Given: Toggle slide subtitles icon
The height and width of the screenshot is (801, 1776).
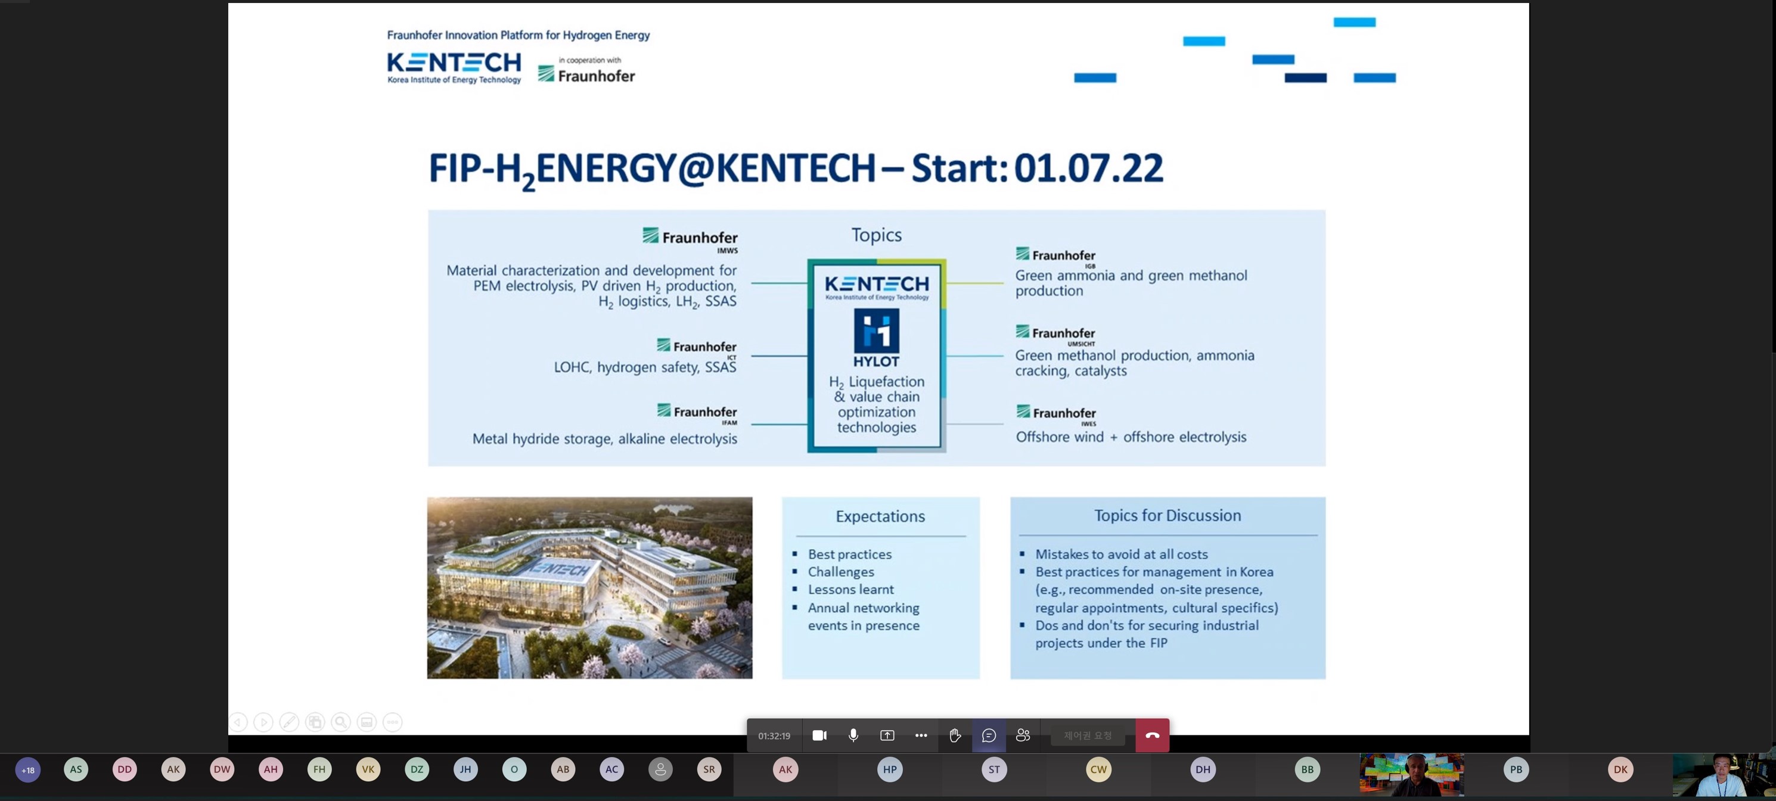Looking at the screenshot, I should pyautogui.click(x=367, y=722).
